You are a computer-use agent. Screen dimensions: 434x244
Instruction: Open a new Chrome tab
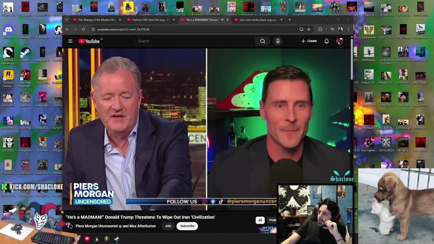click(289, 20)
